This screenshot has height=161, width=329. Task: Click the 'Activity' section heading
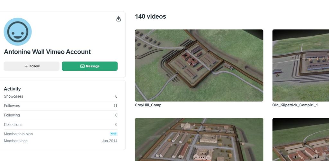[12, 89]
